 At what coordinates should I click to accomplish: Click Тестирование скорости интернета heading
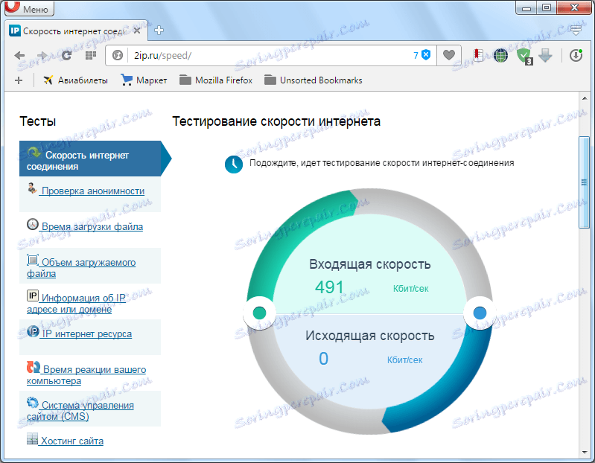tap(276, 121)
